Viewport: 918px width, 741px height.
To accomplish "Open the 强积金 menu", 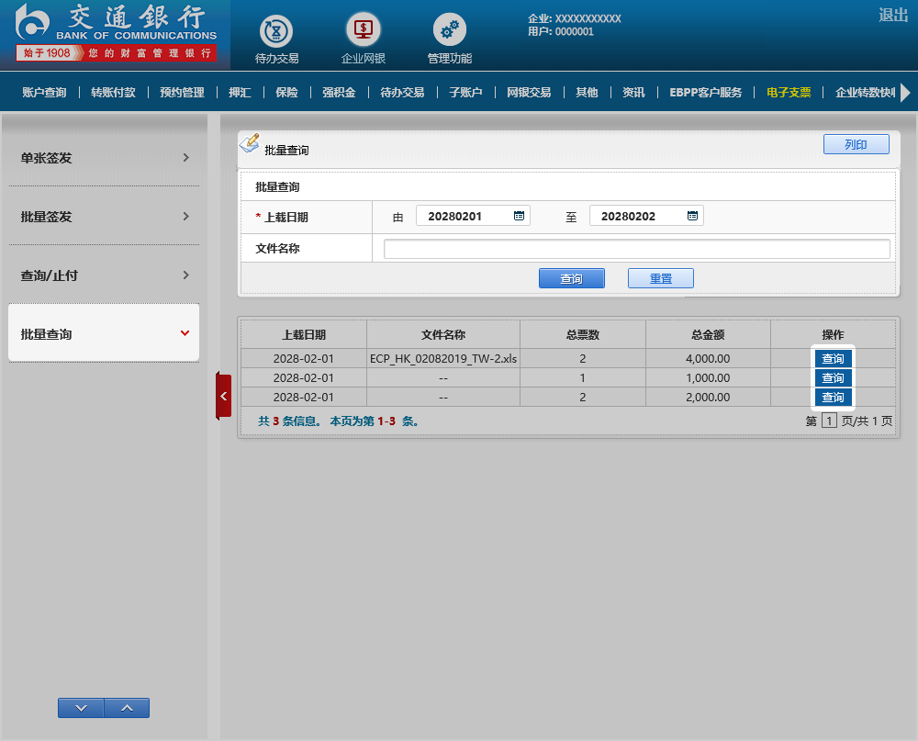I will [x=339, y=92].
